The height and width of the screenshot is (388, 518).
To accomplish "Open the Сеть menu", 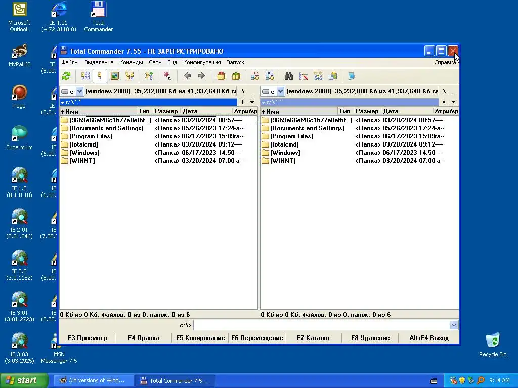I will [x=155, y=62].
